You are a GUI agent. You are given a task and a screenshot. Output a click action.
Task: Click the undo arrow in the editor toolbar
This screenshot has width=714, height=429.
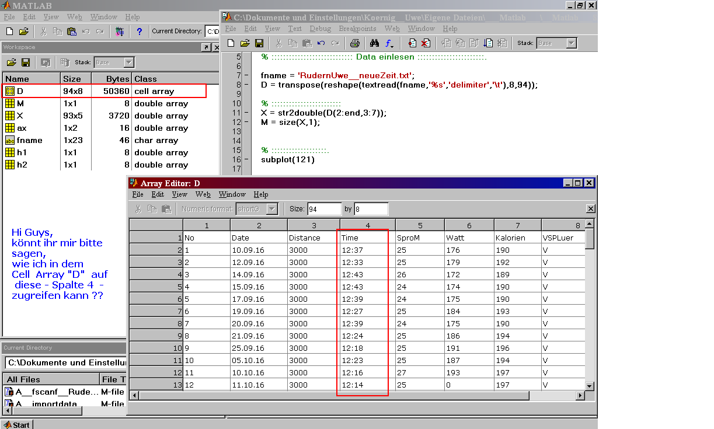321,43
